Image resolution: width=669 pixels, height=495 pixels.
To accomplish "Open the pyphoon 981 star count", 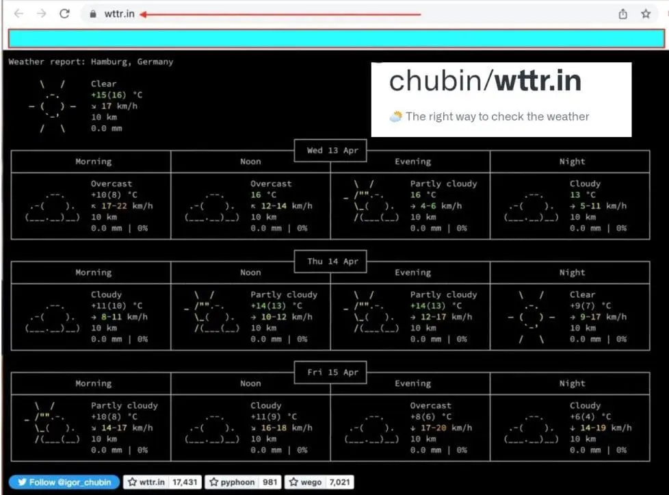I will point(270,482).
